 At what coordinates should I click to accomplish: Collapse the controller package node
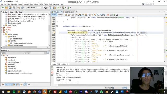[6, 41]
